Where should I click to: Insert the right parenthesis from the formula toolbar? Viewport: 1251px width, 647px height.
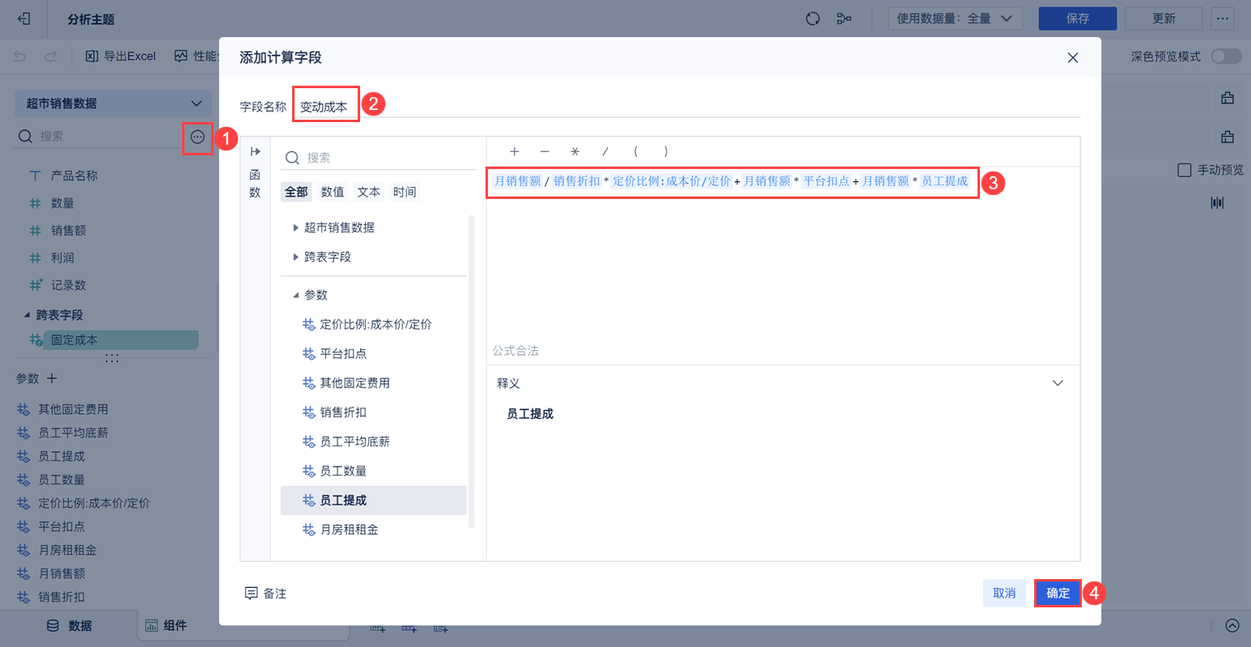tap(666, 151)
